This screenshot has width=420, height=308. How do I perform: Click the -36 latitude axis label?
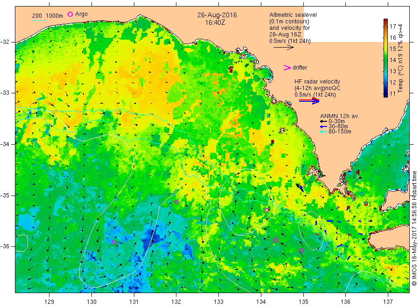pyautogui.click(x=5, y=246)
